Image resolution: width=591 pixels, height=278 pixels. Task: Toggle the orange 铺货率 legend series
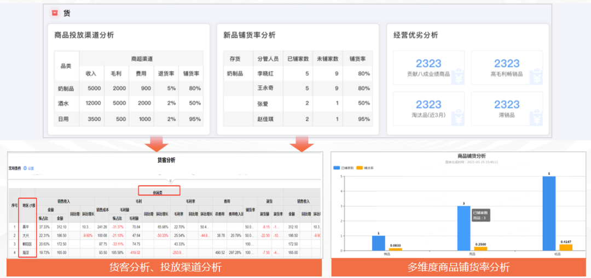tap(364, 168)
